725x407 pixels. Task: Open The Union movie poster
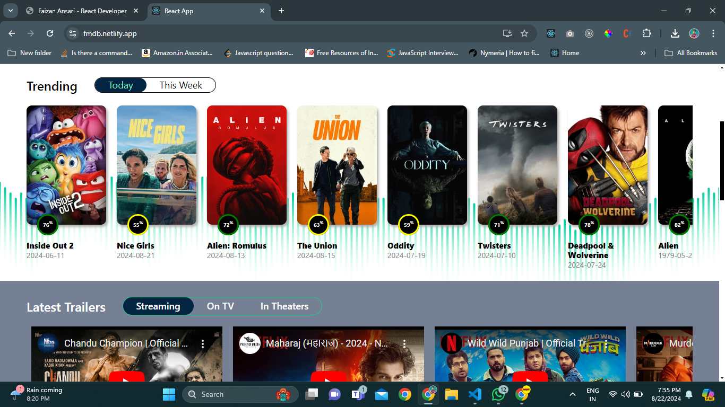click(337, 165)
